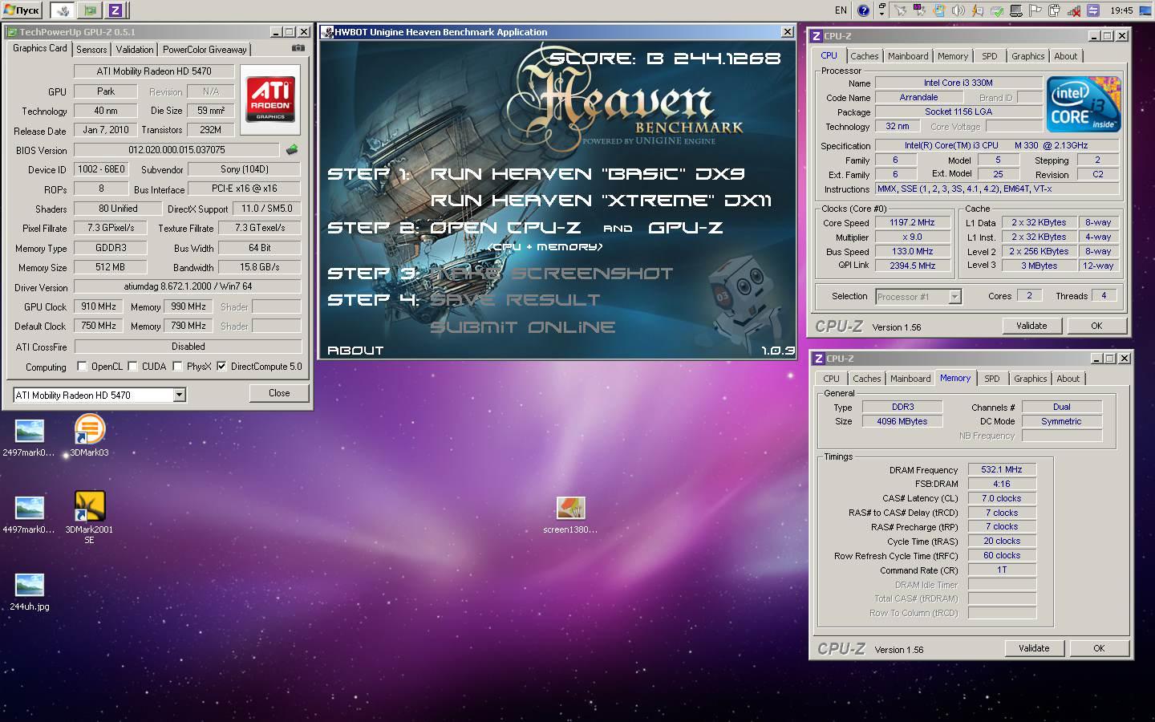Enable the PhysX checkbox in GPU-Z

tap(177, 367)
